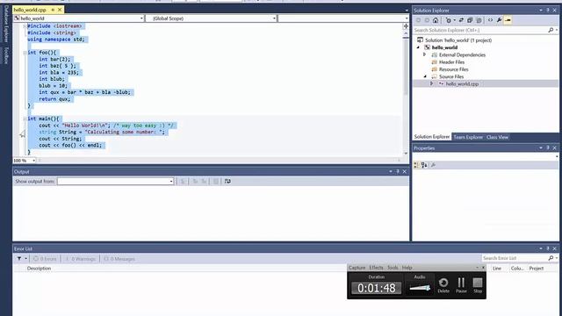Focus the Search Solution Explorer field
This screenshot has height=316, width=562.
point(480,30)
